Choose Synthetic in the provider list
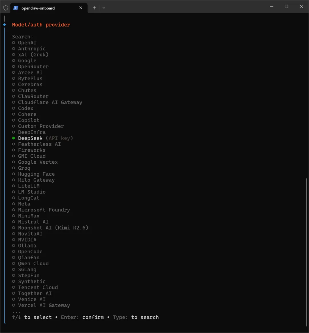The height and width of the screenshot is (333, 309). click(29, 281)
